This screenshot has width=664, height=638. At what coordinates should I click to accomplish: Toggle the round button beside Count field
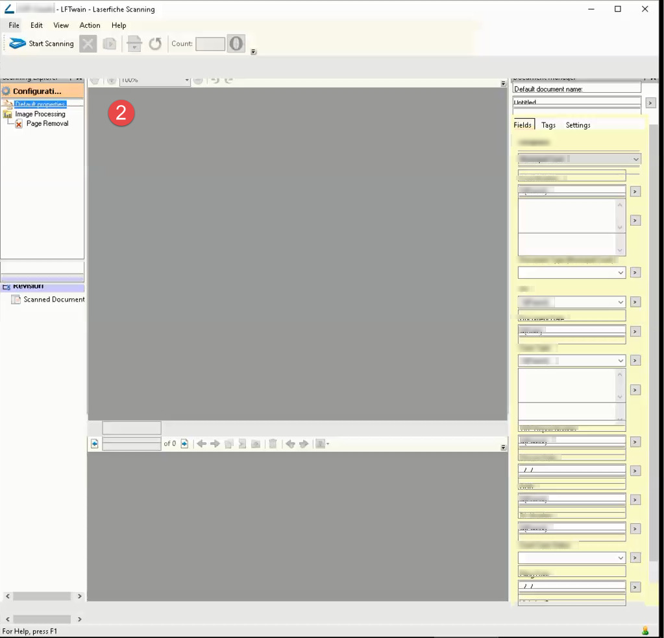[236, 43]
